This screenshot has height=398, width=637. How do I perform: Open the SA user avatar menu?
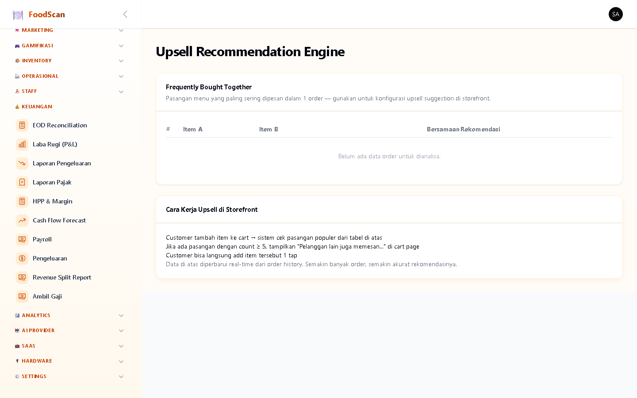615,14
